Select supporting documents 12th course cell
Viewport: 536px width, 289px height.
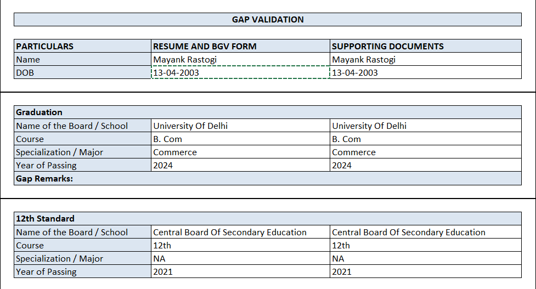(426, 245)
